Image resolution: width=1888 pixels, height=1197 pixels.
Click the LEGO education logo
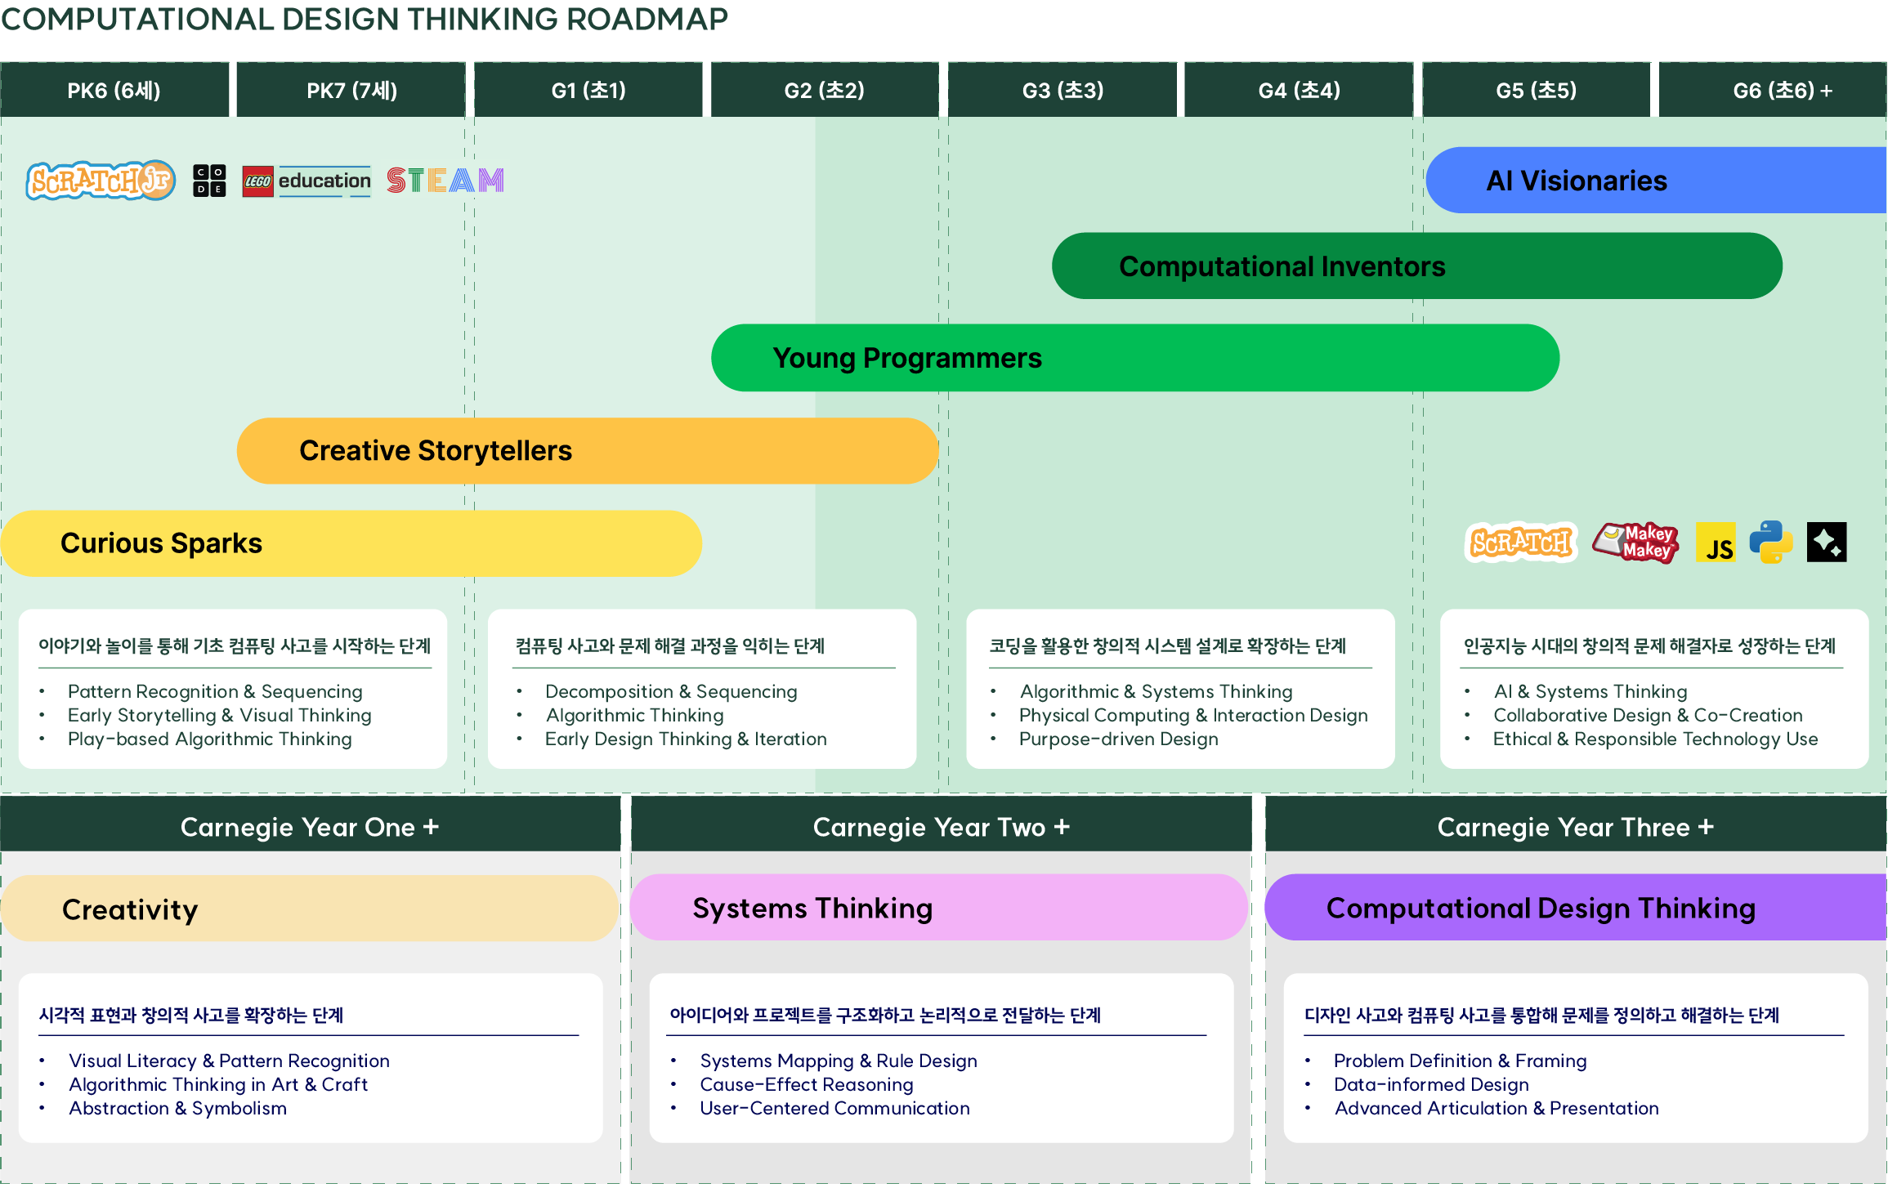pyautogui.click(x=306, y=181)
